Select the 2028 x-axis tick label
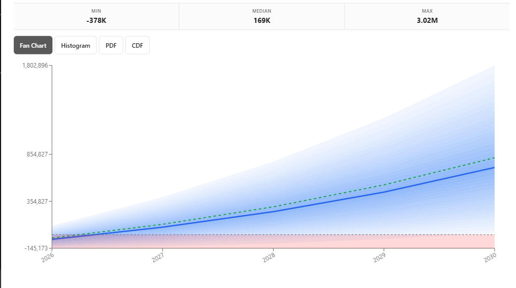516x288 pixels. 269,258
